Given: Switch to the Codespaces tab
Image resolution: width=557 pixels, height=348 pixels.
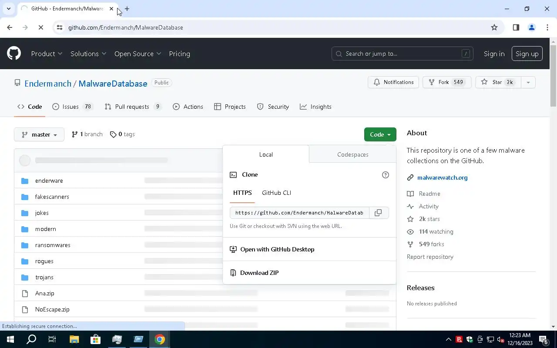Looking at the screenshot, I should [x=352, y=154].
